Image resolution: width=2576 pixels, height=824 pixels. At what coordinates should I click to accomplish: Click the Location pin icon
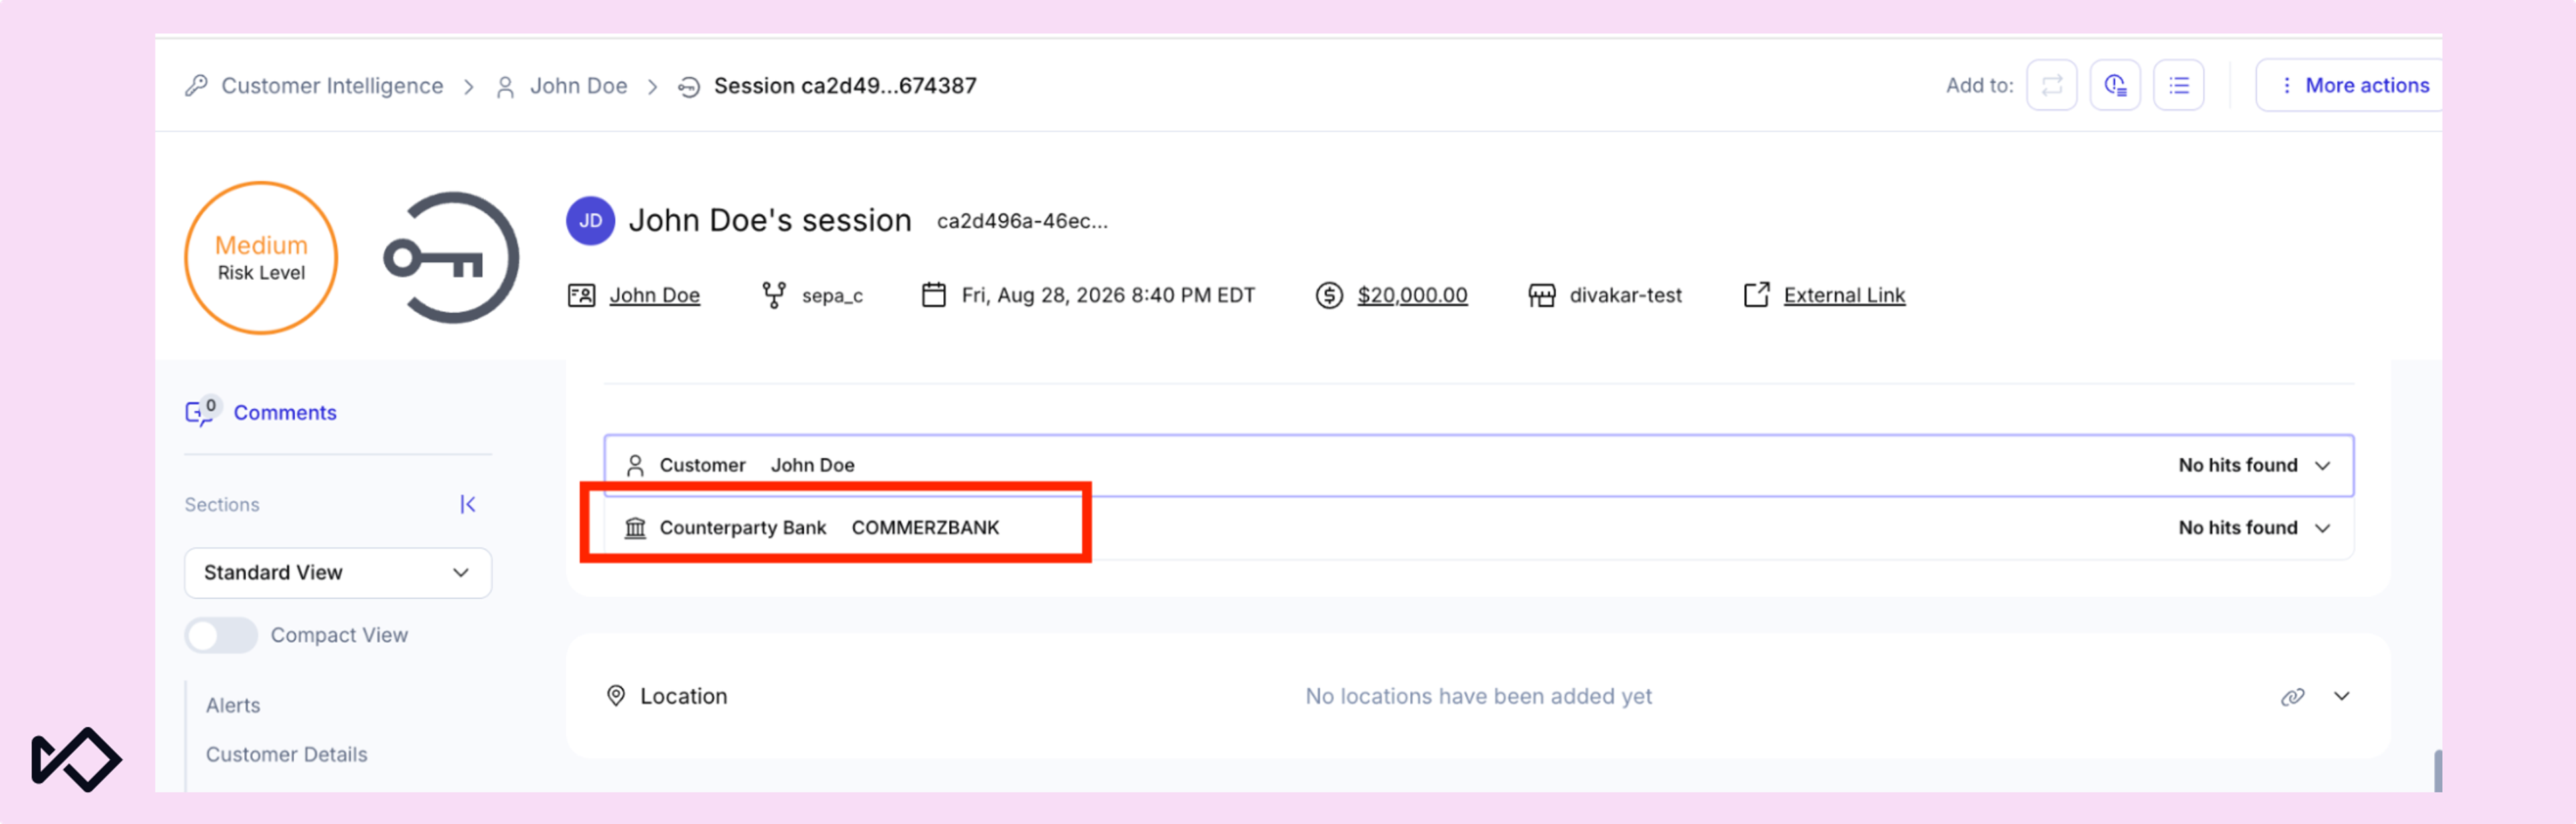click(616, 696)
